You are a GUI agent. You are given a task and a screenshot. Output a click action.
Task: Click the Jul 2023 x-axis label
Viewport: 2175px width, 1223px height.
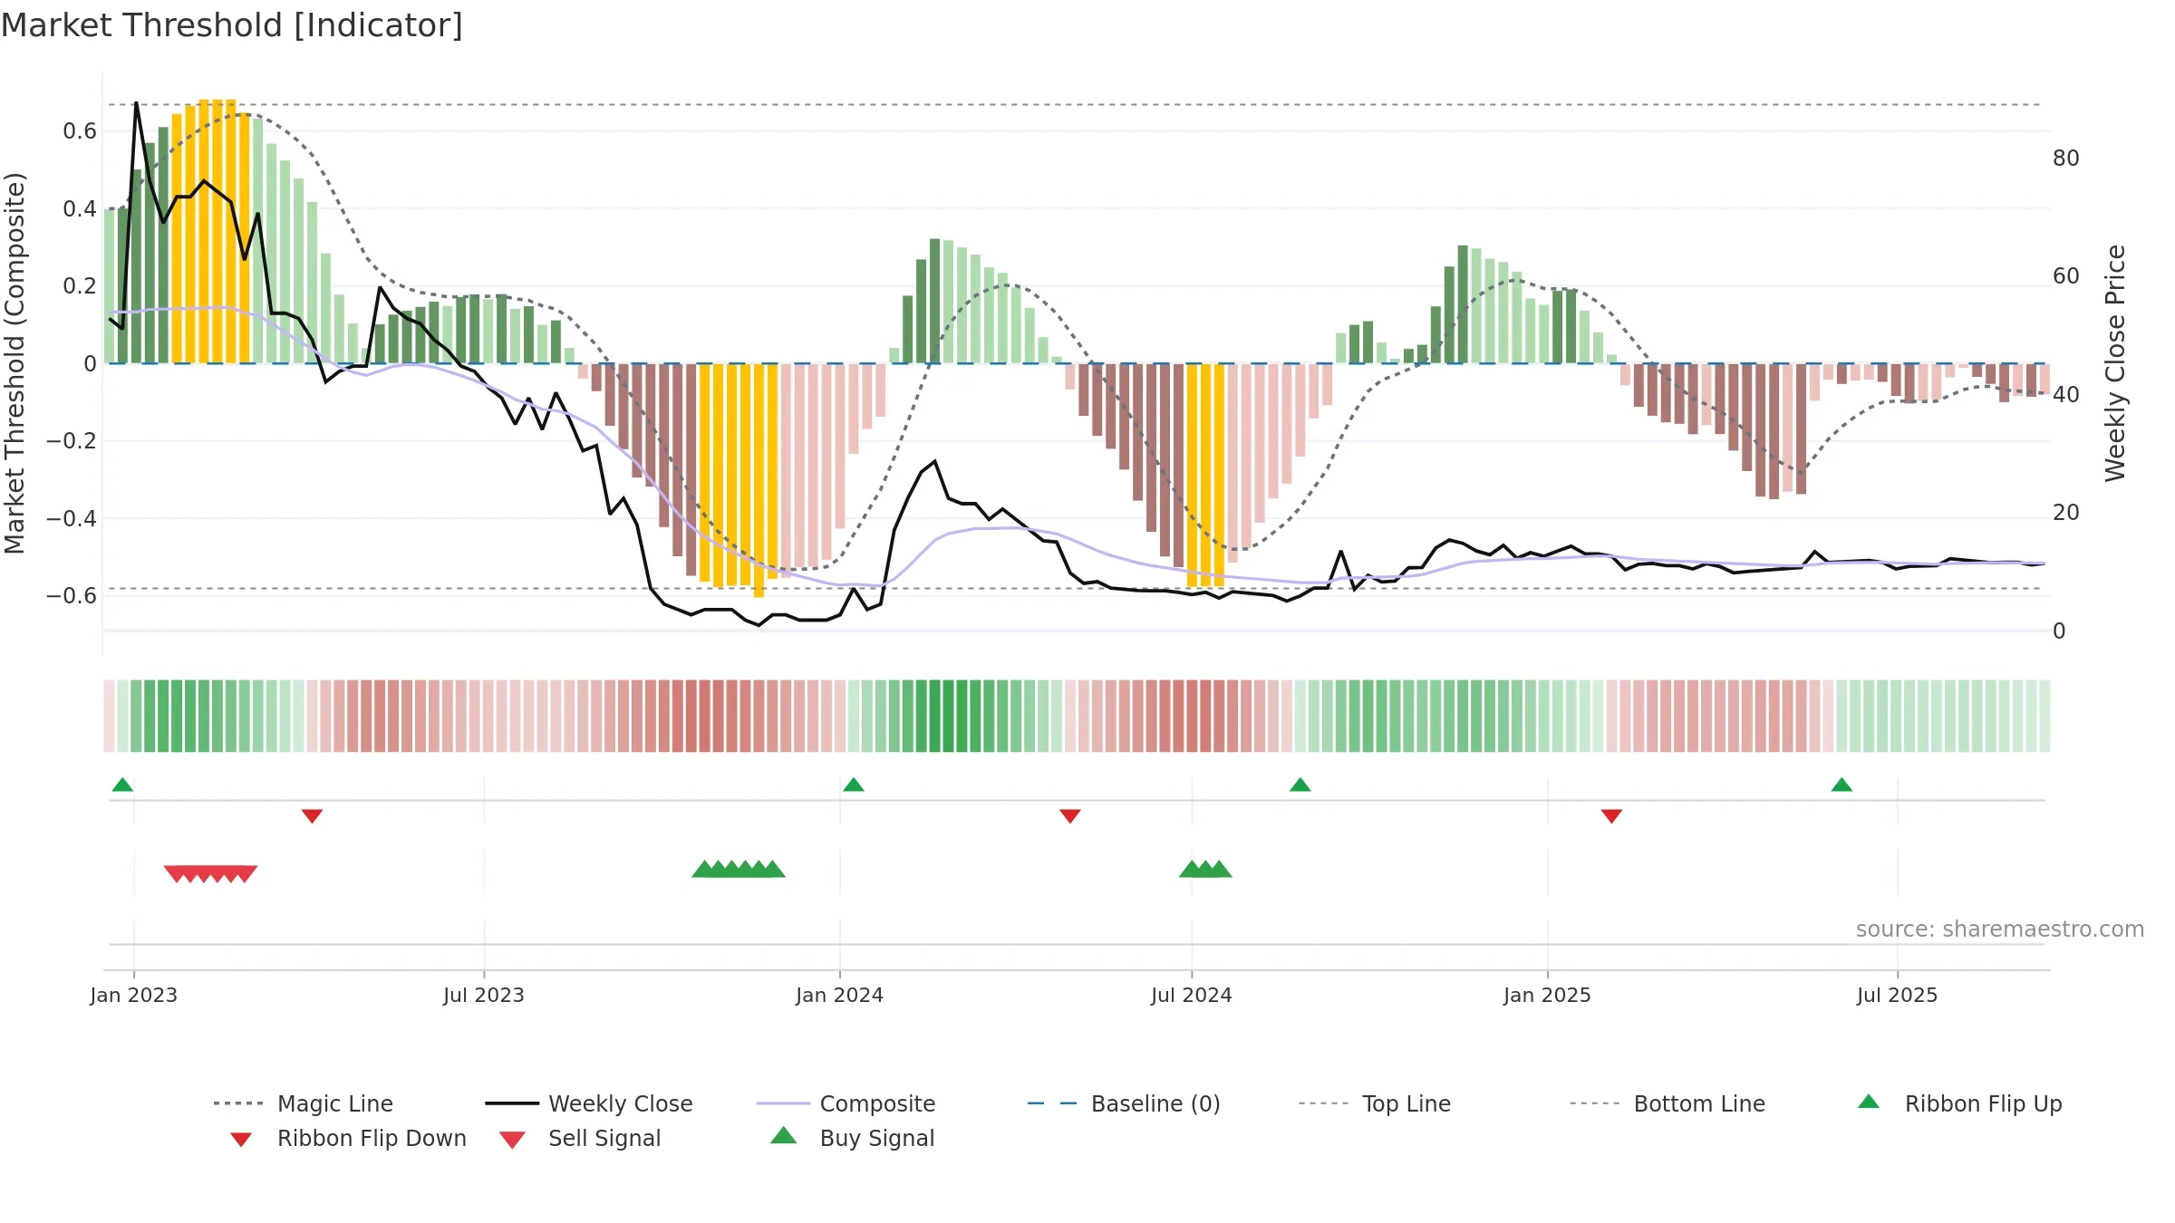[x=484, y=995]
